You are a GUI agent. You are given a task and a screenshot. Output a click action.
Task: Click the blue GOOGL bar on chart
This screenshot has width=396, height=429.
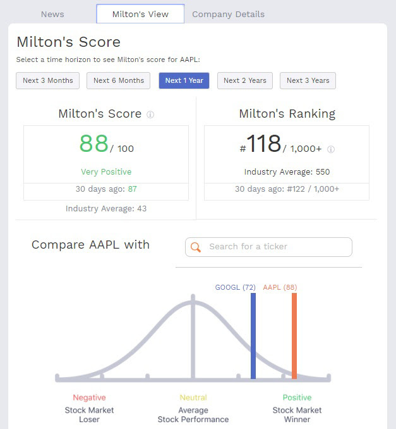pyautogui.click(x=253, y=335)
